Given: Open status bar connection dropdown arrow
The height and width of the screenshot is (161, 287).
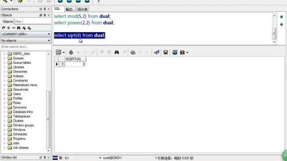Looking at the screenshot, I should tap(100, 158).
